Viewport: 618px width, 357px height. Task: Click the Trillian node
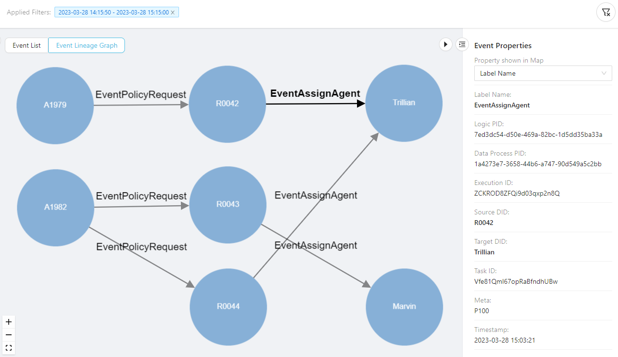click(404, 103)
